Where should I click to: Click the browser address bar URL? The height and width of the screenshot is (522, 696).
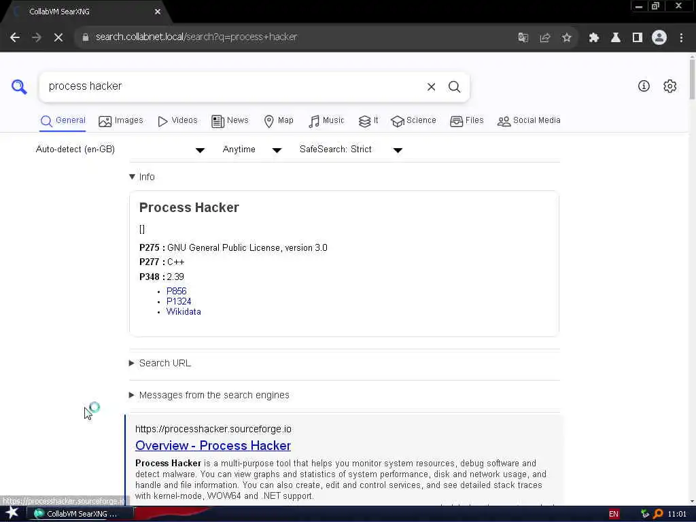click(196, 37)
